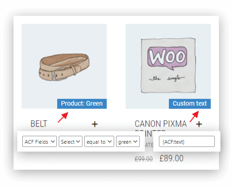The height and width of the screenshot is (186, 233).
Task: Click the chevron on the equal to selector
Action: click(110, 141)
